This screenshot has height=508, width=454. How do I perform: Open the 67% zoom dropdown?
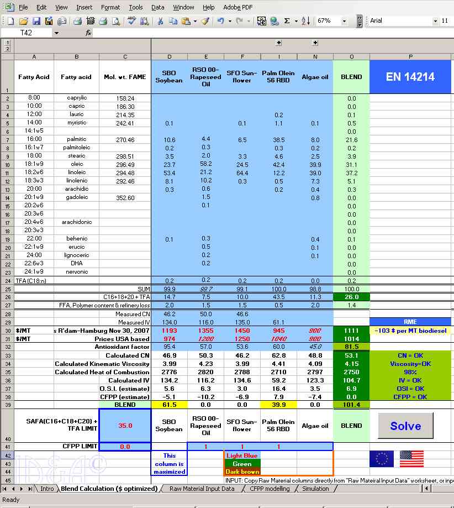pos(344,22)
